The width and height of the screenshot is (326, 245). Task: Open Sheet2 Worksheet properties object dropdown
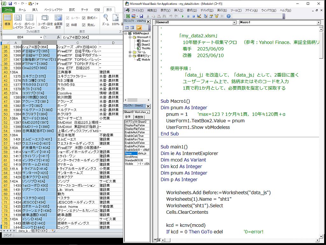148,112
